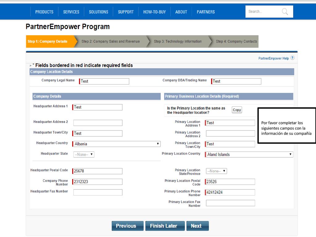Go to Step 4: Company Contacts
This screenshot has height=237, width=316.
(x=236, y=41)
